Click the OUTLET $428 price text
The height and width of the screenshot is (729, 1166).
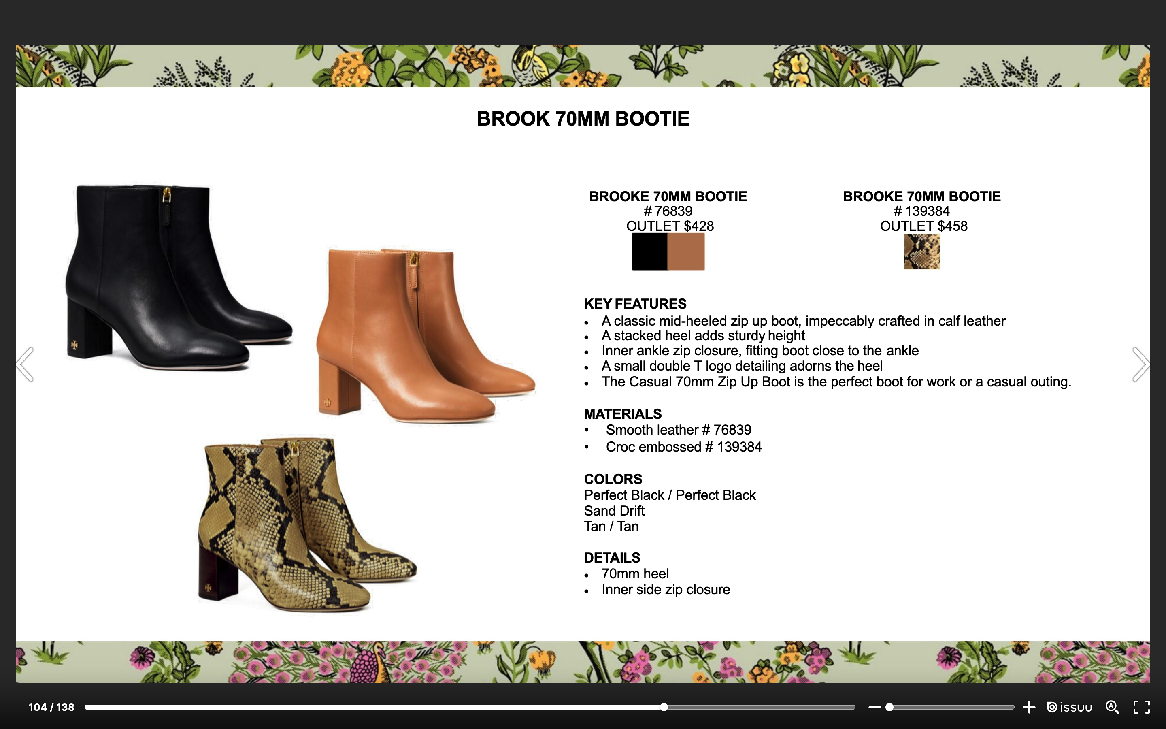(x=670, y=226)
